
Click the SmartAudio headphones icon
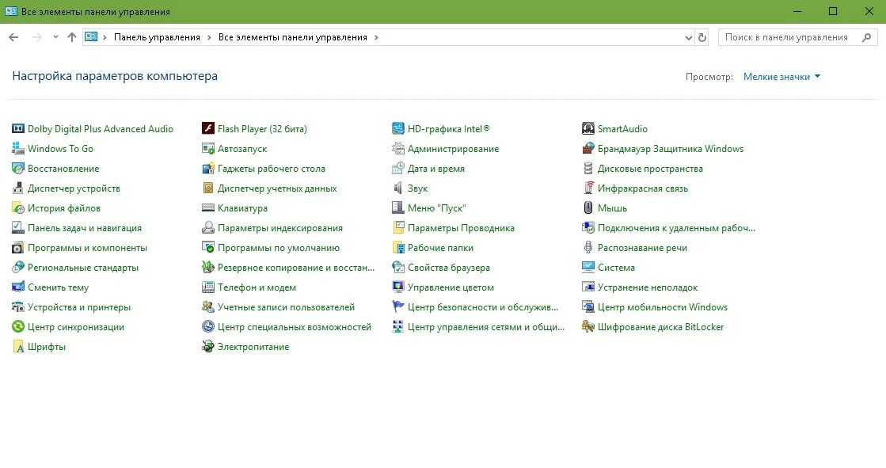click(x=588, y=129)
